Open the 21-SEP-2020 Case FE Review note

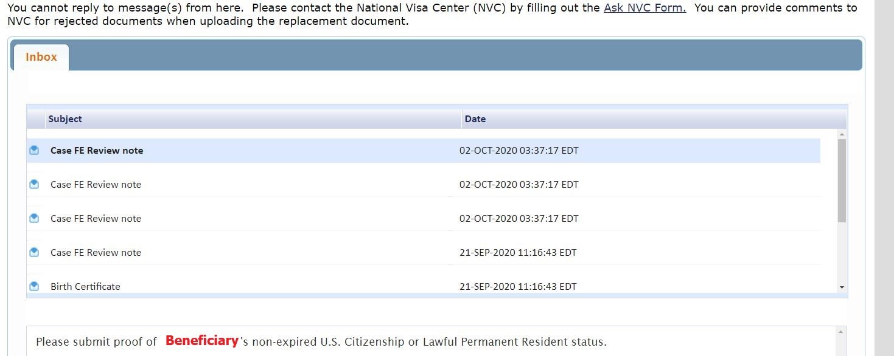coord(96,253)
